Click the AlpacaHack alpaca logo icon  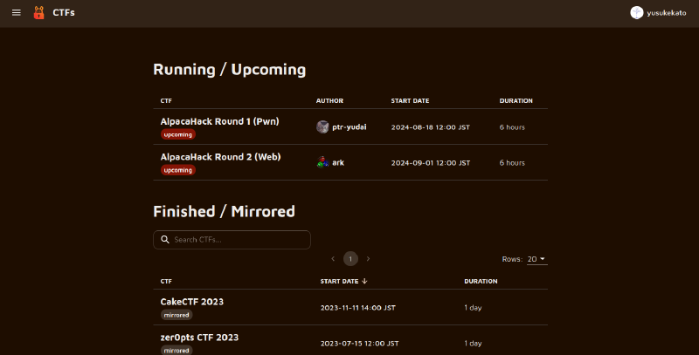[x=38, y=13]
